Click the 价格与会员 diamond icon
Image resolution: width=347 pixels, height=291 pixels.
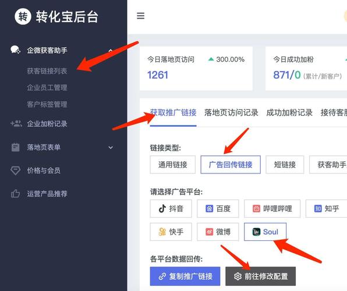coord(16,171)
